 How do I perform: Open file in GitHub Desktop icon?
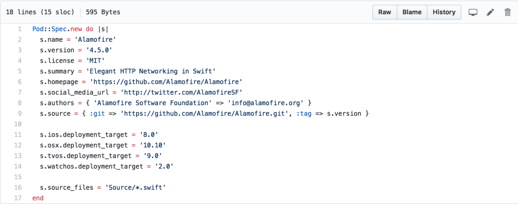click(x=473, y=12)
